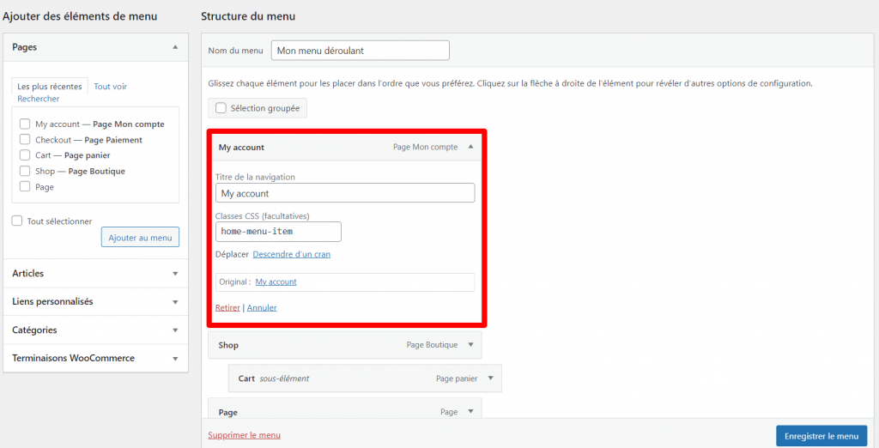Focus the Classes CSS input field
The height and width of the screenshot is (448, 879).
pyautogui.click(x=277, y=232)
